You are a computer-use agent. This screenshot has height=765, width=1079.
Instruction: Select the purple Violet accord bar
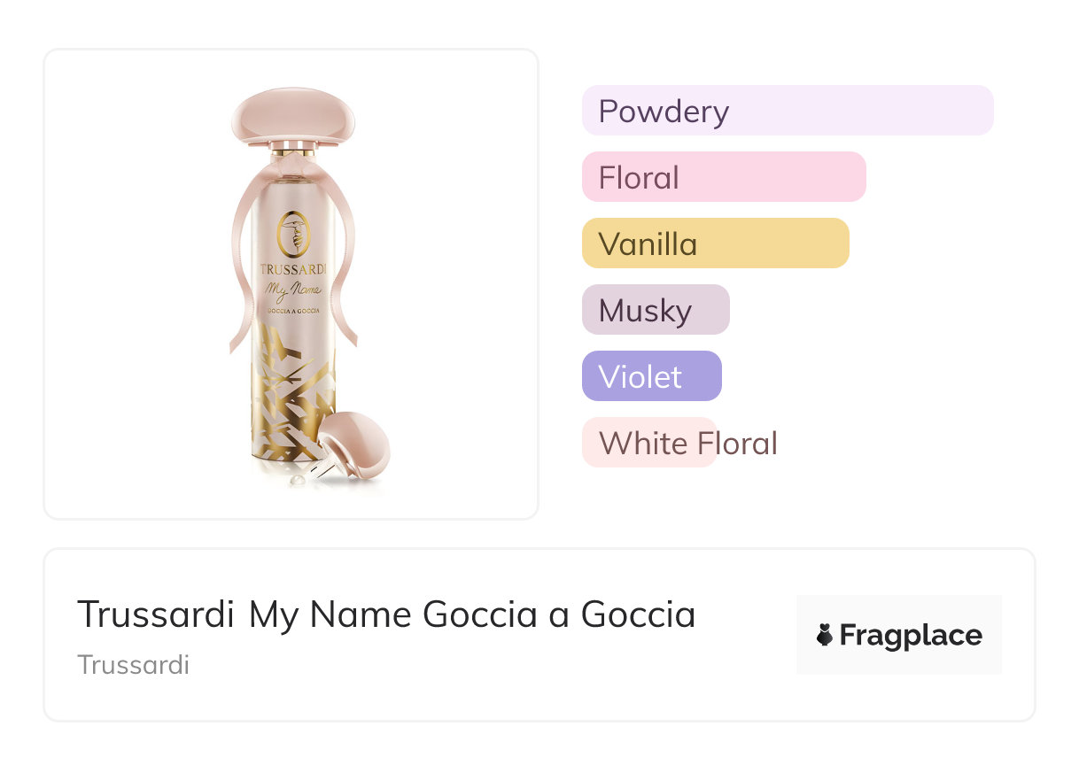point(651,376)
